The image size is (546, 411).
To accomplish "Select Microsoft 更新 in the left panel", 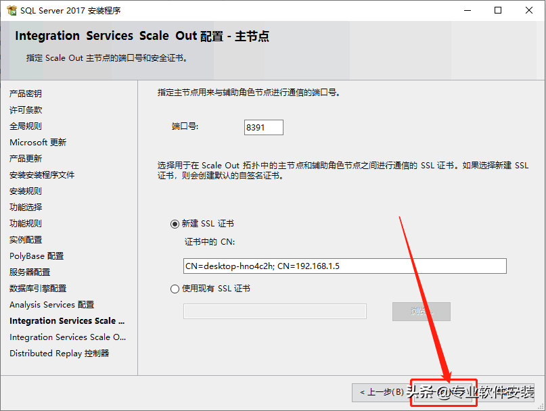I will click(x=38, y=143).
